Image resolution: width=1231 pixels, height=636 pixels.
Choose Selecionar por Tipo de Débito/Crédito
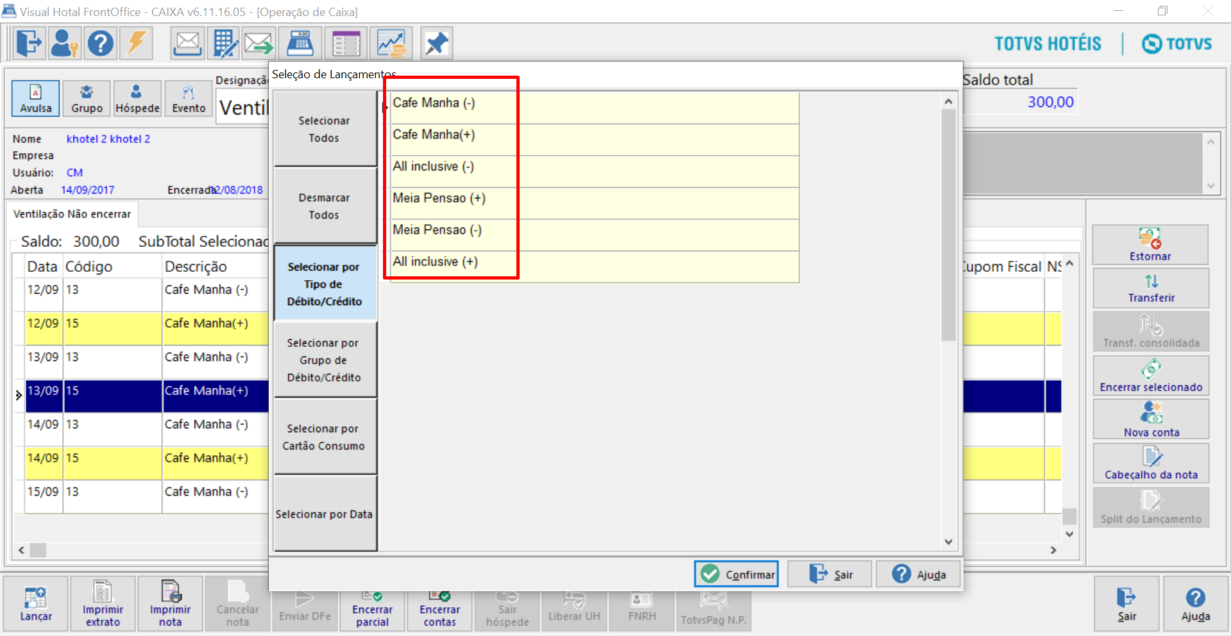pyautogui.click(x=325, y=283)
